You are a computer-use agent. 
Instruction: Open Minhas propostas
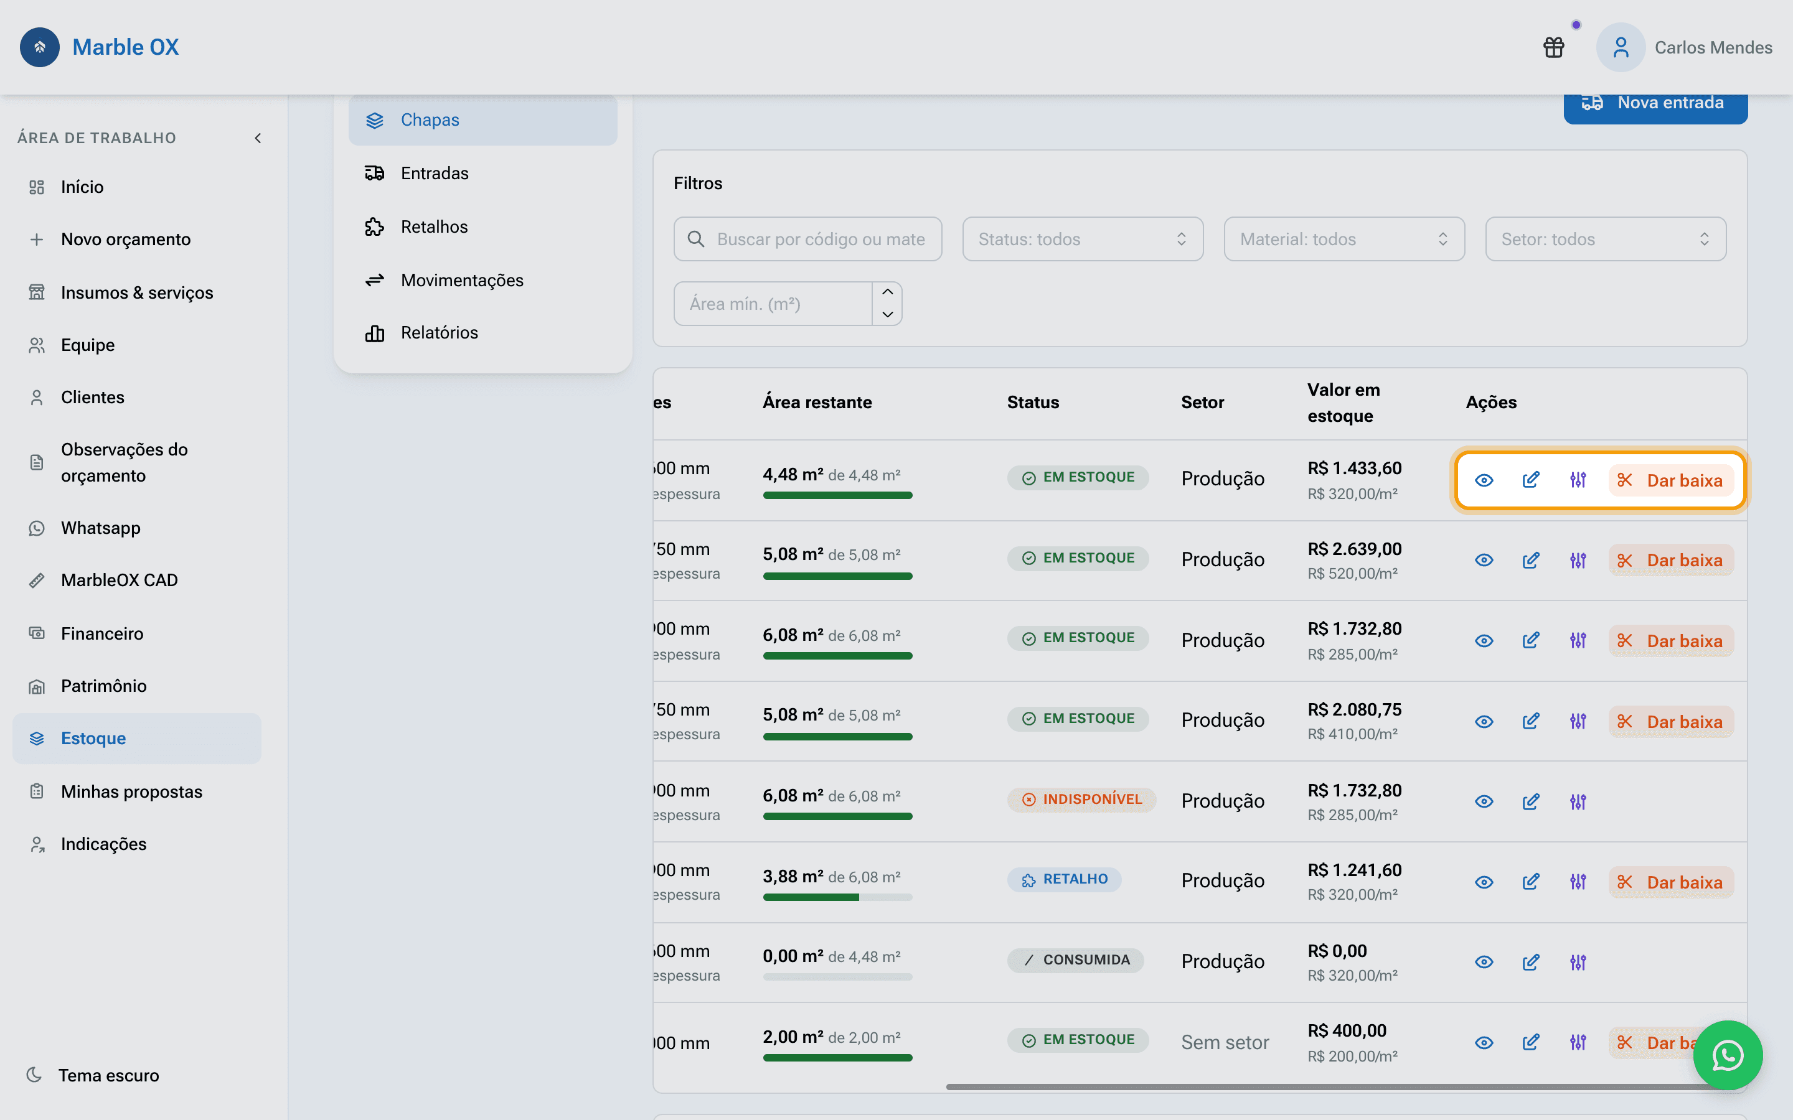click(137, 792)
